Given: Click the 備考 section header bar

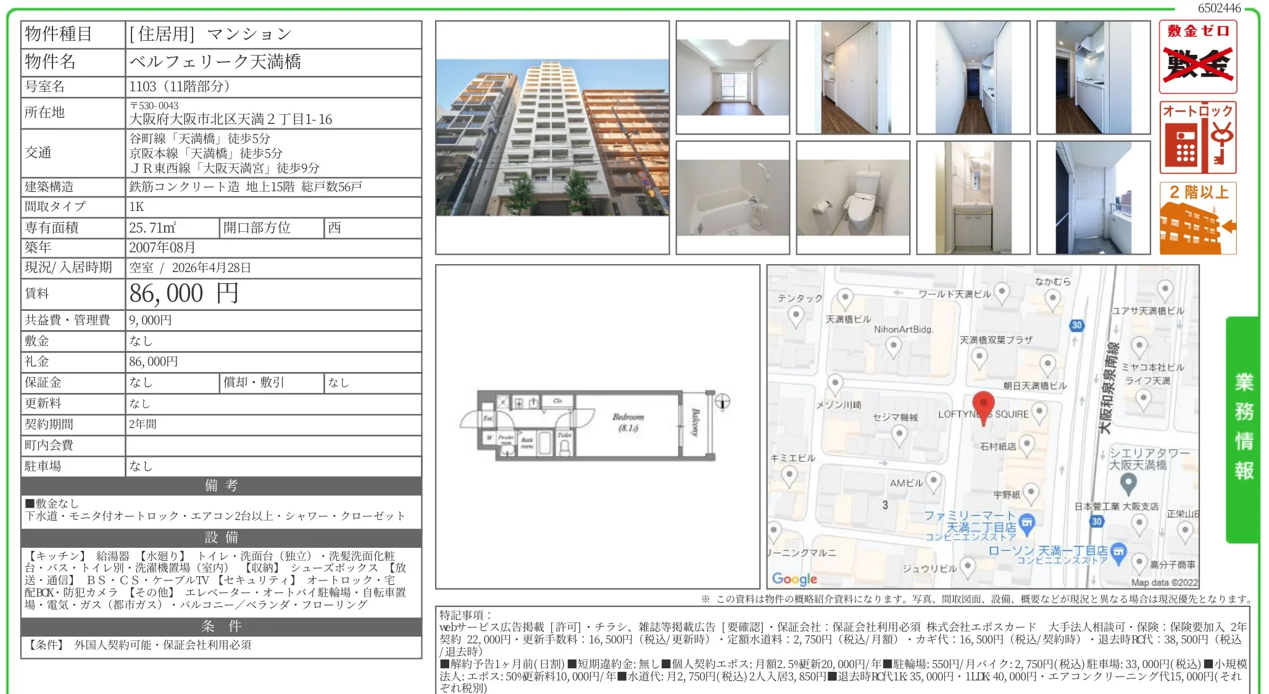Looking at the screenshot, I should (221, 485).
